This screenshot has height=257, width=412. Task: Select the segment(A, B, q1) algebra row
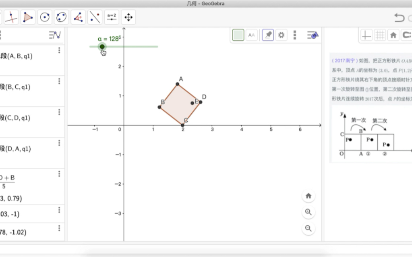pos(32,60)
